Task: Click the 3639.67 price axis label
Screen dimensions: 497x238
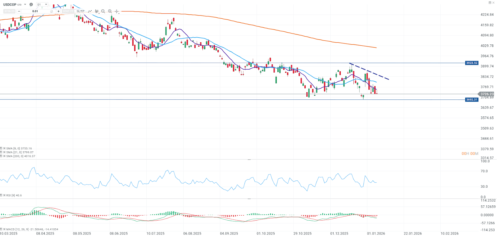Action: pos(487,108)
